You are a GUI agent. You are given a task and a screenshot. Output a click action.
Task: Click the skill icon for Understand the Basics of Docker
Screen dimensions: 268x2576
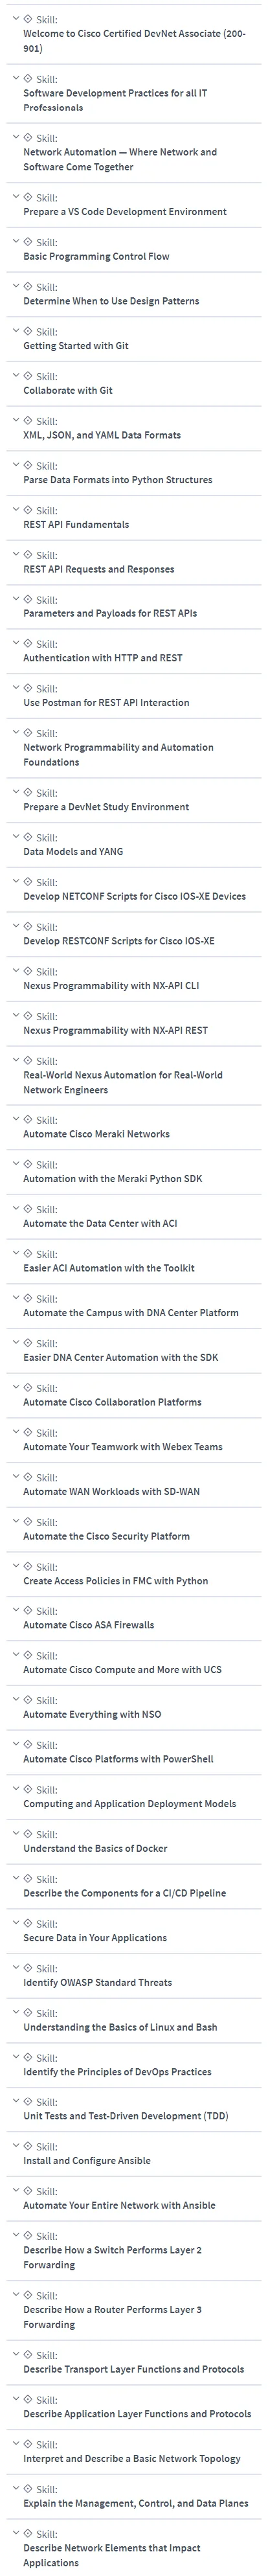pyautogui.click(x=28, y=1834)
